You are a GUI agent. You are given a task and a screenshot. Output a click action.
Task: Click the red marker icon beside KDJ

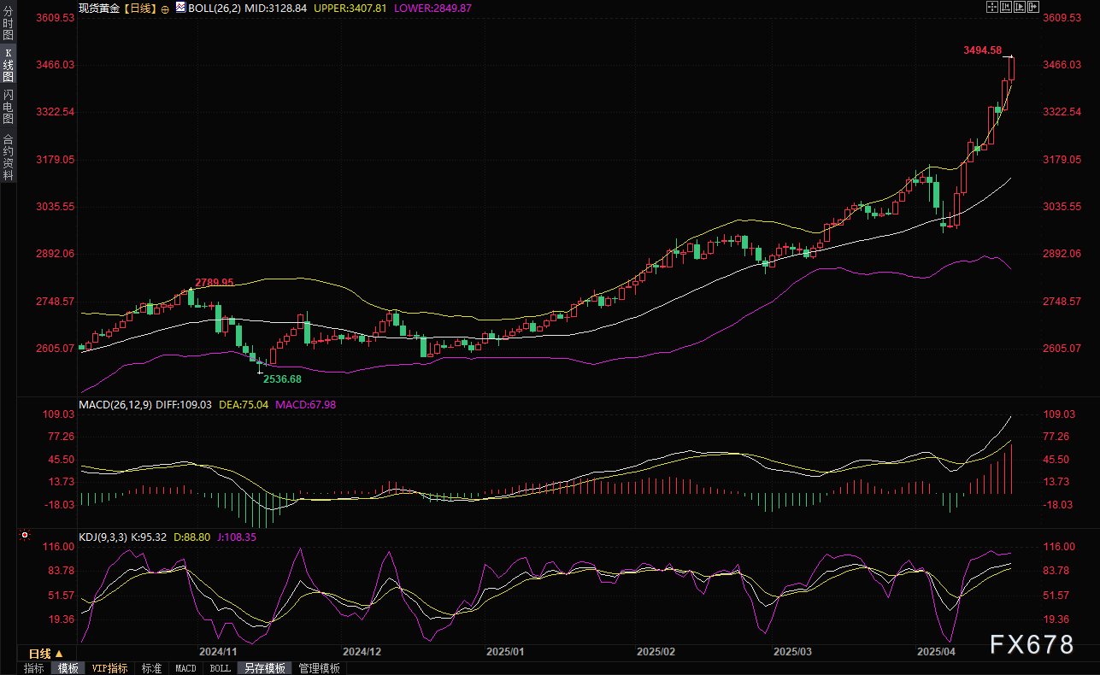25,536
